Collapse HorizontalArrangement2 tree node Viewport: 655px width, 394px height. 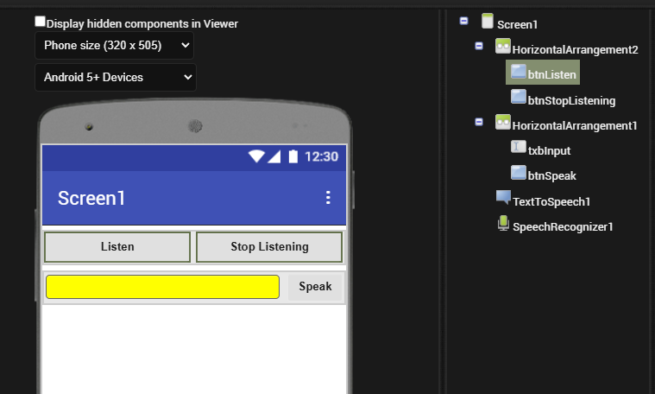pos(479,46)
